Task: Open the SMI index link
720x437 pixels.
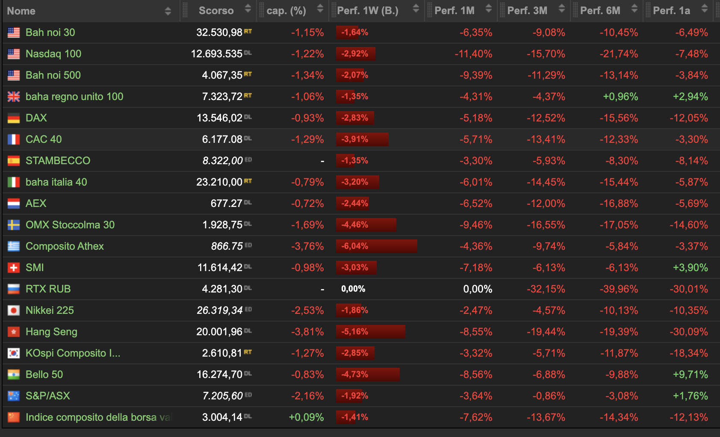Action: 35,268
